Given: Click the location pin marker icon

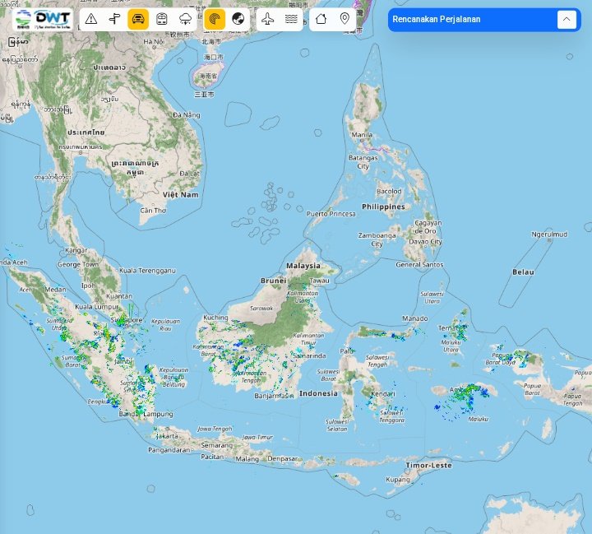Looking at the screenshot, I should pos(345,19).
